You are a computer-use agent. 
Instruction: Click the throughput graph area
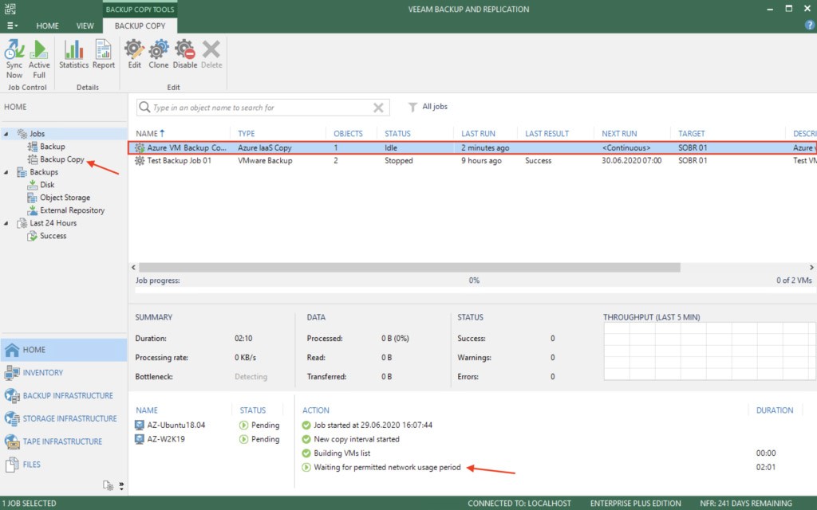click(x=708, y=351)
